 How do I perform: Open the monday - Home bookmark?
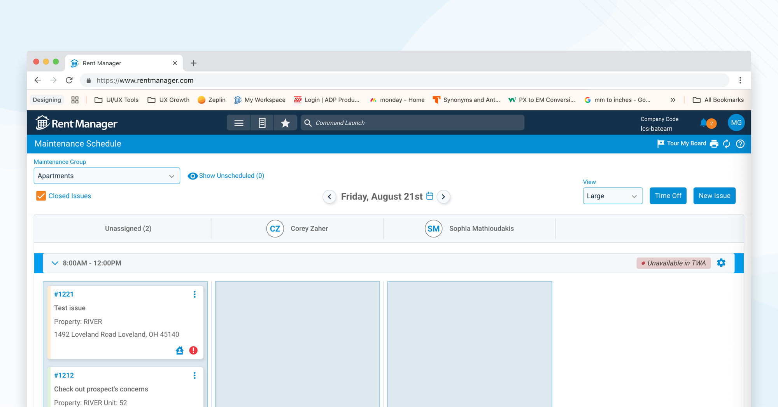click(x=397, y=100)
